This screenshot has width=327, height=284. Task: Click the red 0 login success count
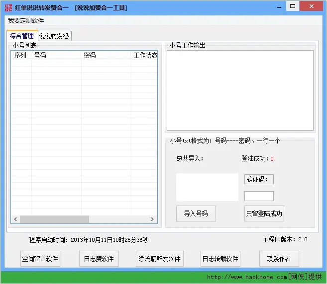(272, 159)
